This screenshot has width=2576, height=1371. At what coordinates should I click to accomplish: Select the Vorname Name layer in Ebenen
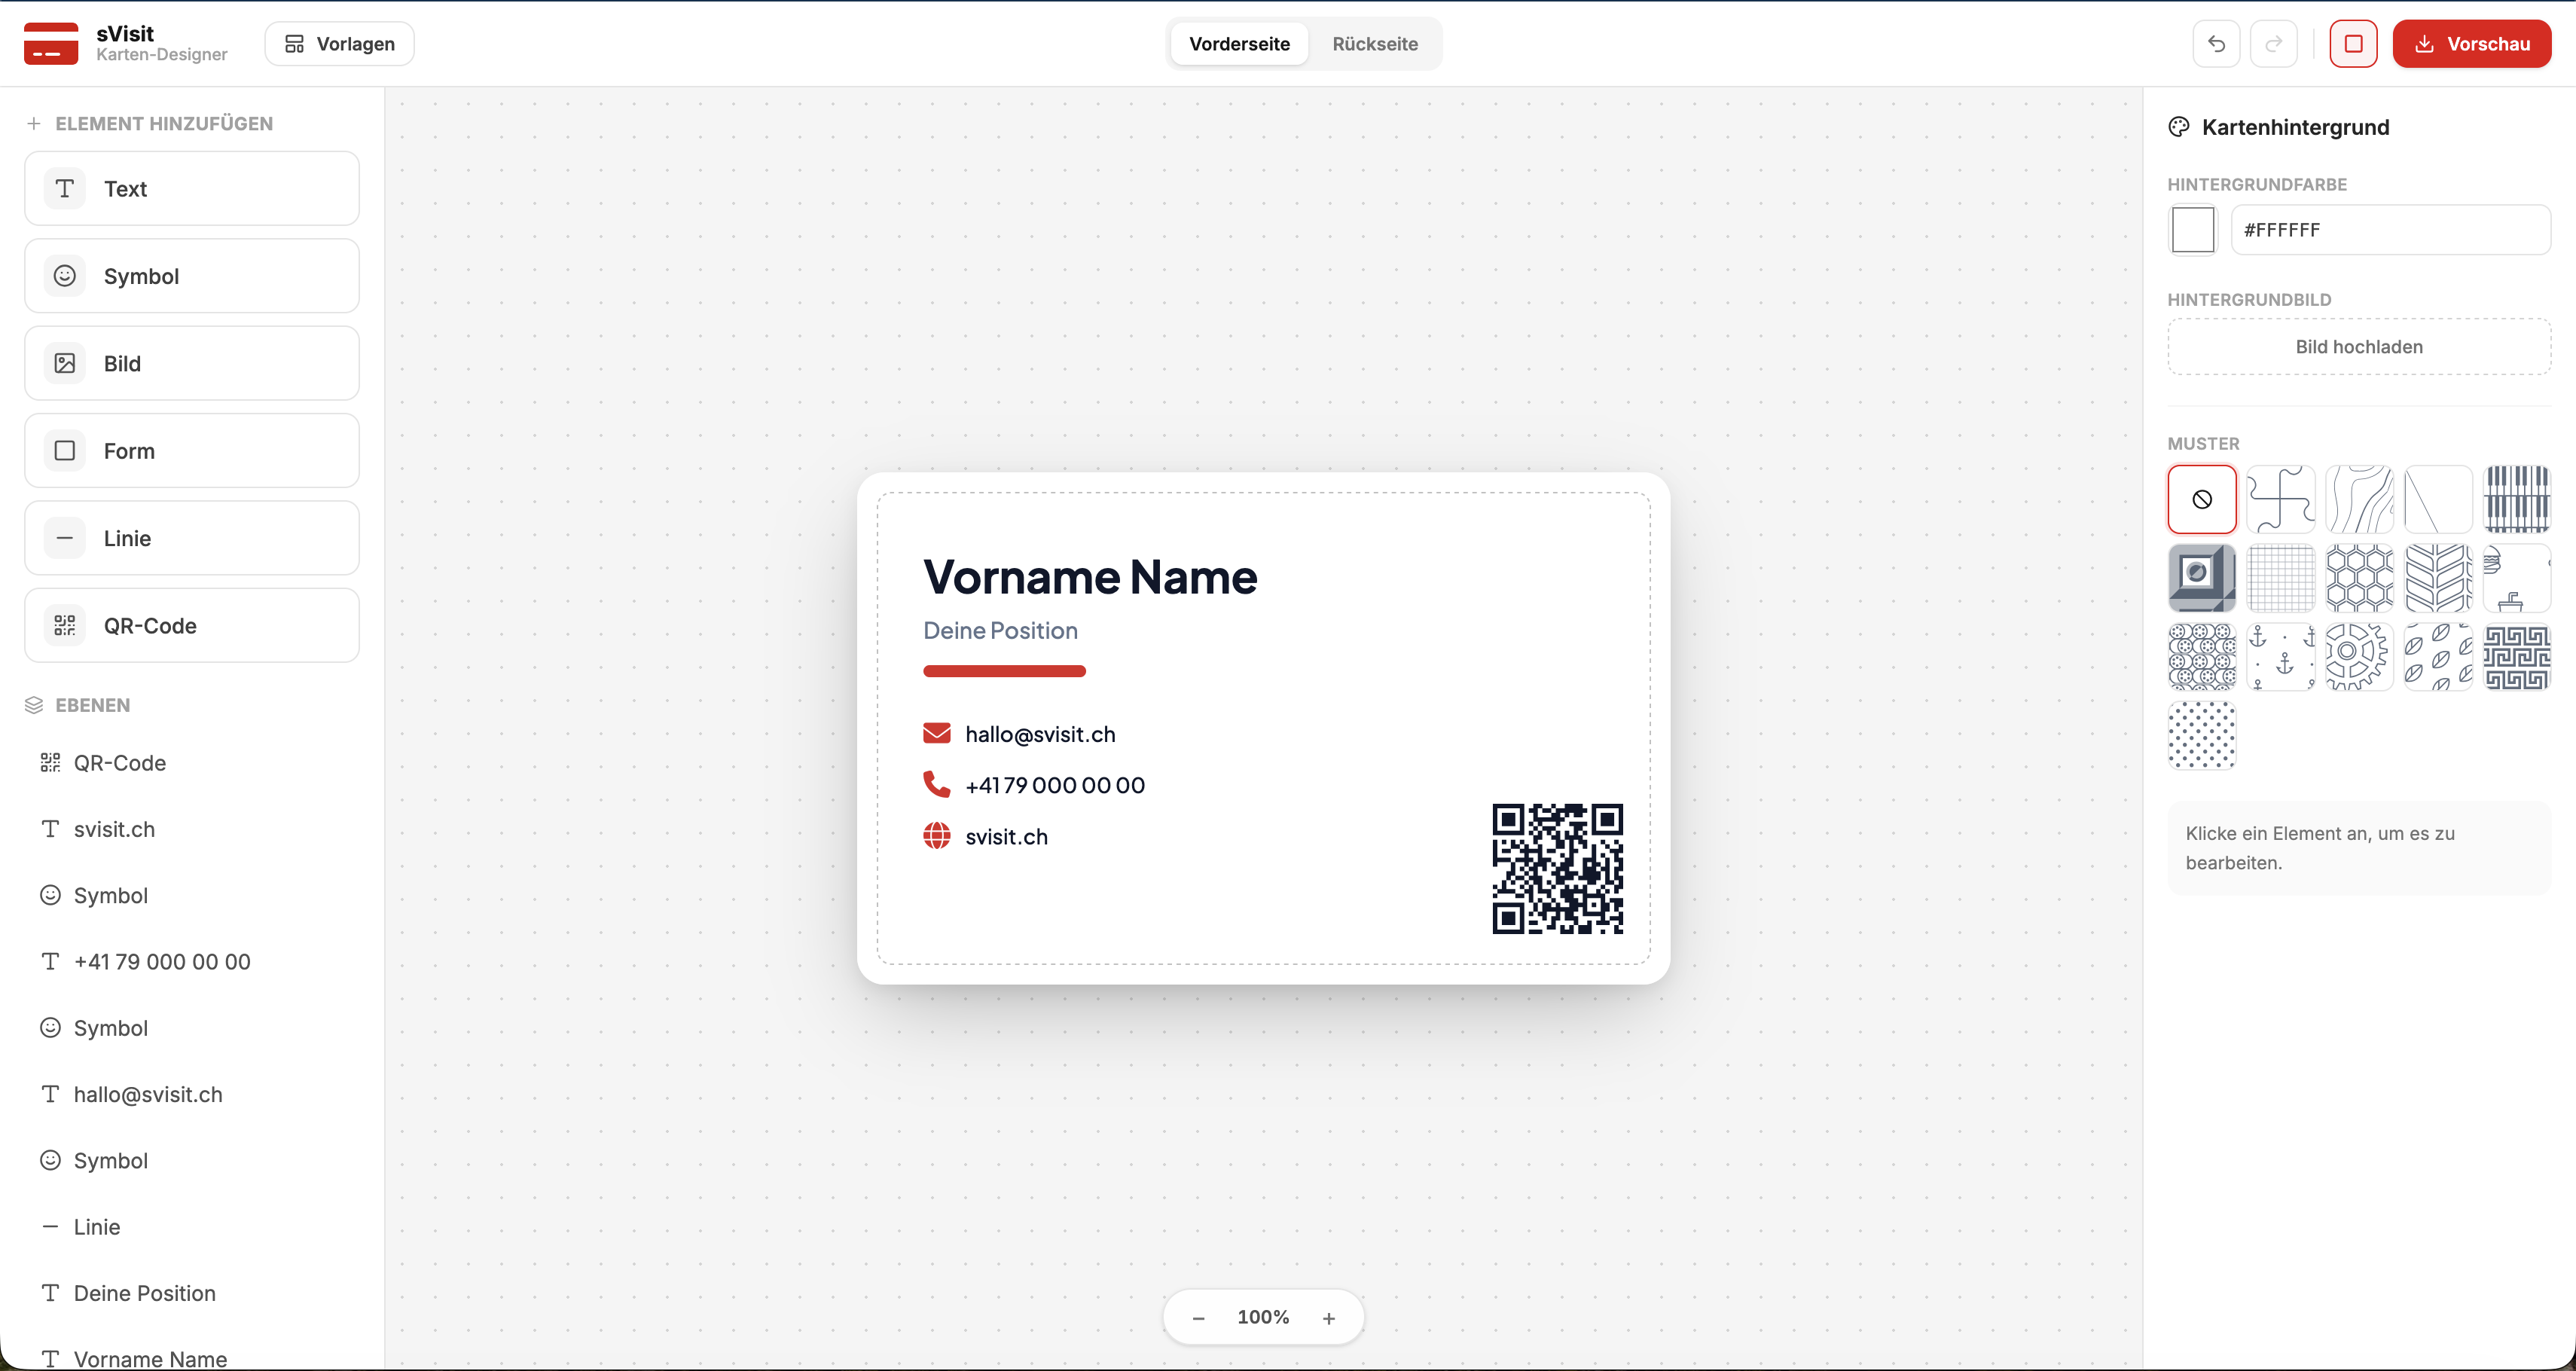(192, 1358)
